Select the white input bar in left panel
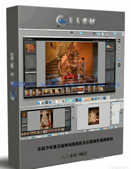Screen dimensions: 131x169 (31, 72)
